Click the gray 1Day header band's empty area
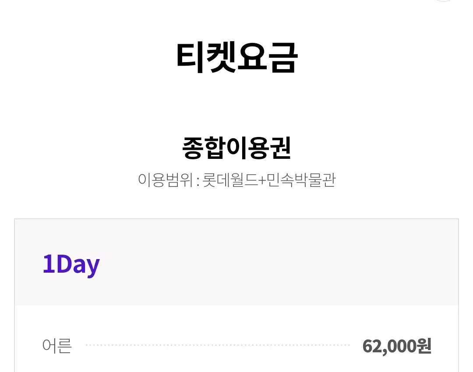Viewport: 473px width, 372px height. click(x=272, y=262)
